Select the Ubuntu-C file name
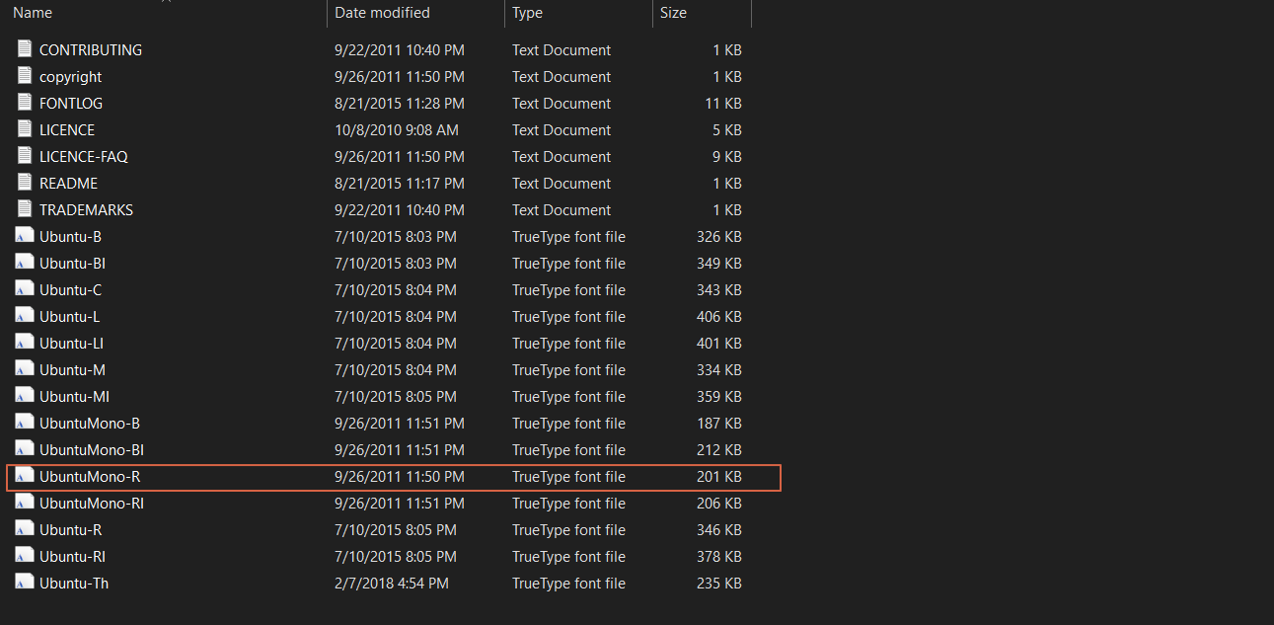 pyautogui.click(x=70, y=289)
